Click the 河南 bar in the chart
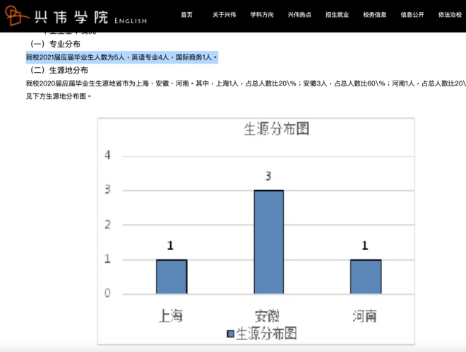 (x=366, y=276)
